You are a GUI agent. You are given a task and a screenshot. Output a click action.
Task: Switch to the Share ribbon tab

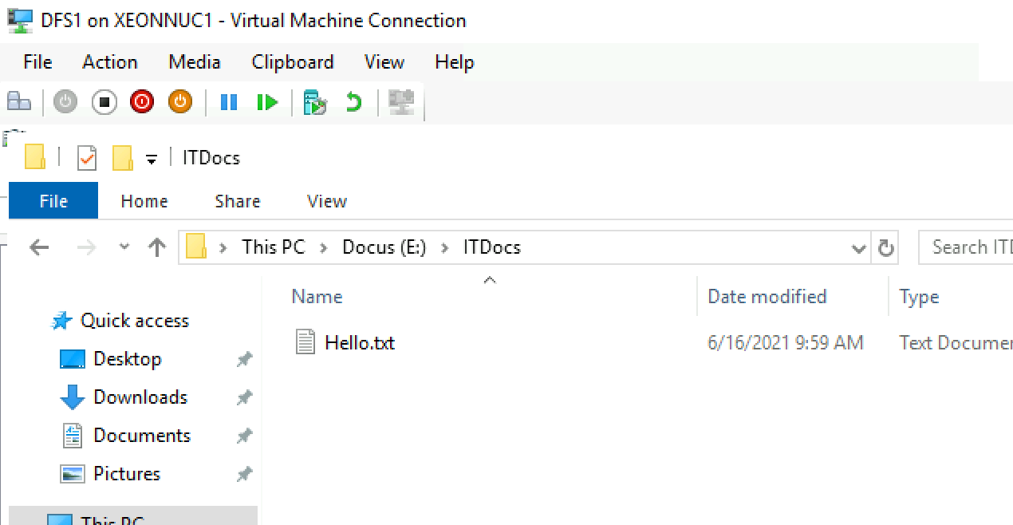[x=238, y=201]
